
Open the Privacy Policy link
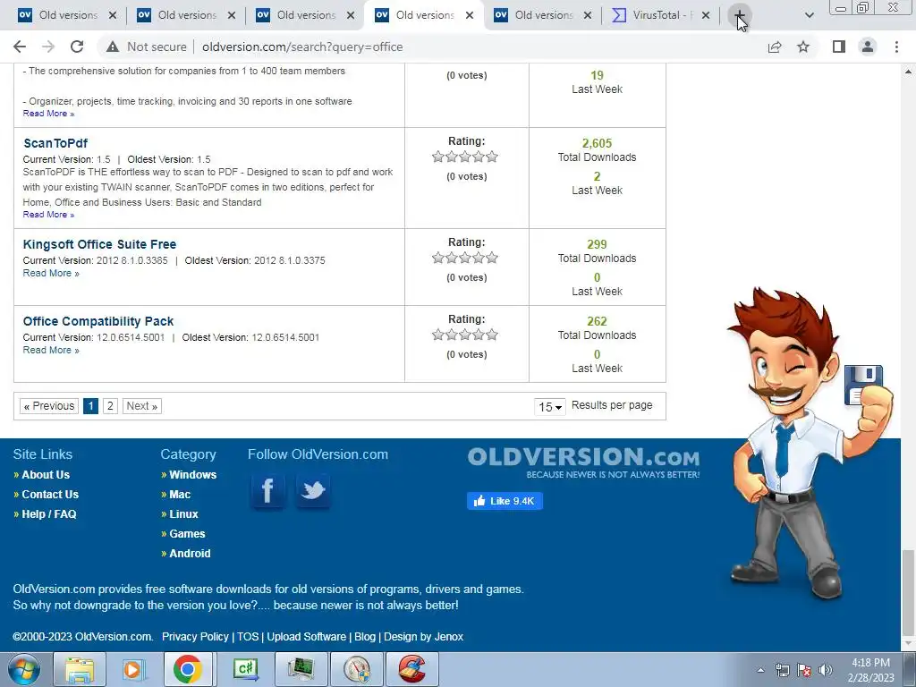point(195,637)
